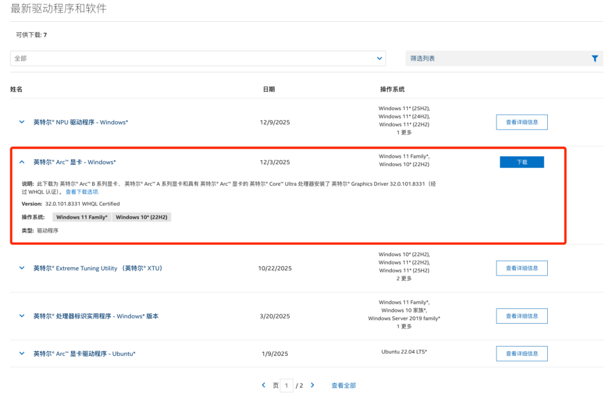
Task: Go to next page arrow
Action: (312, 385)
